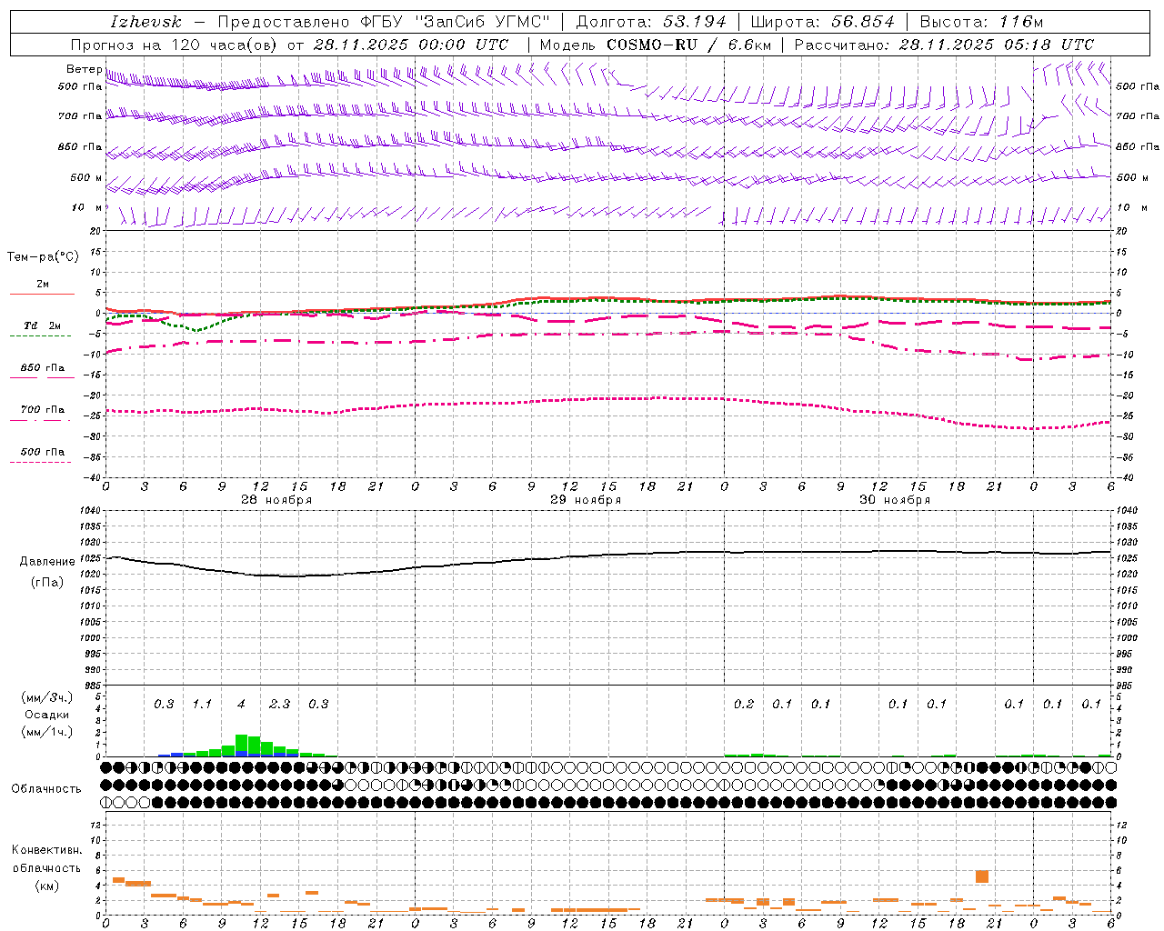Select the 30 ноября date label
This screenshot has width=1164, height=931.
coord(895,500)
